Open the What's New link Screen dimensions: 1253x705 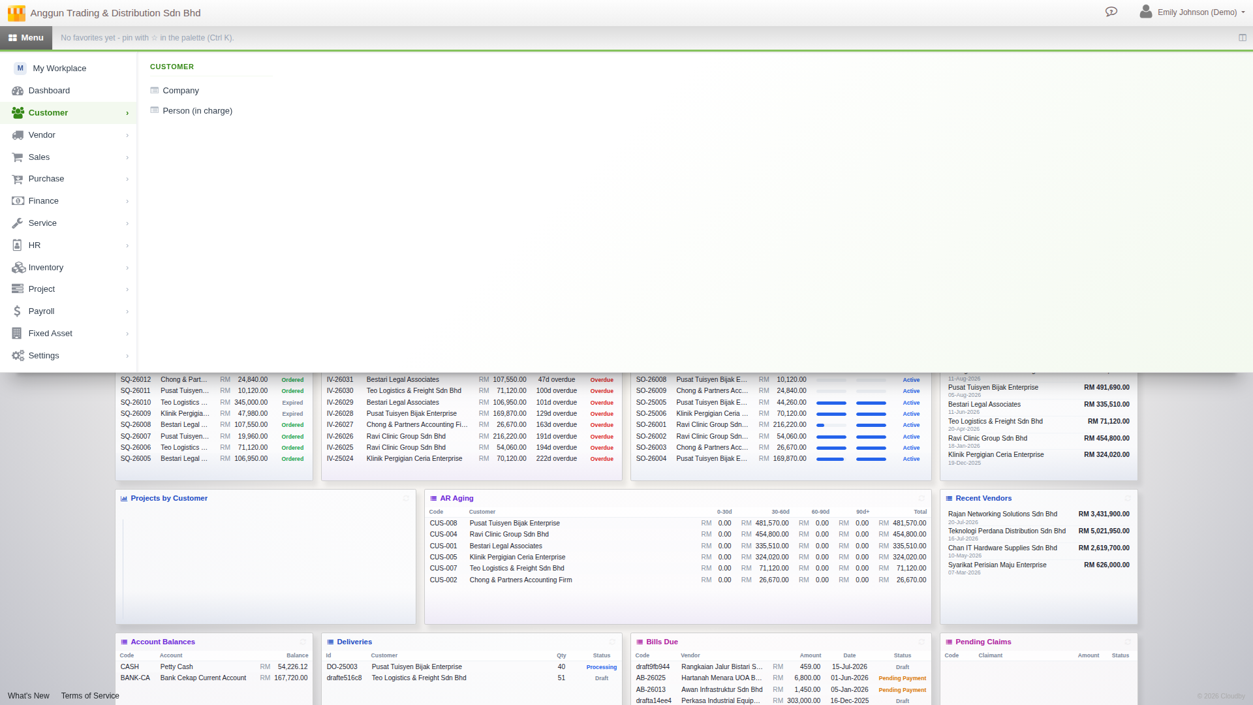click(29, 696)
